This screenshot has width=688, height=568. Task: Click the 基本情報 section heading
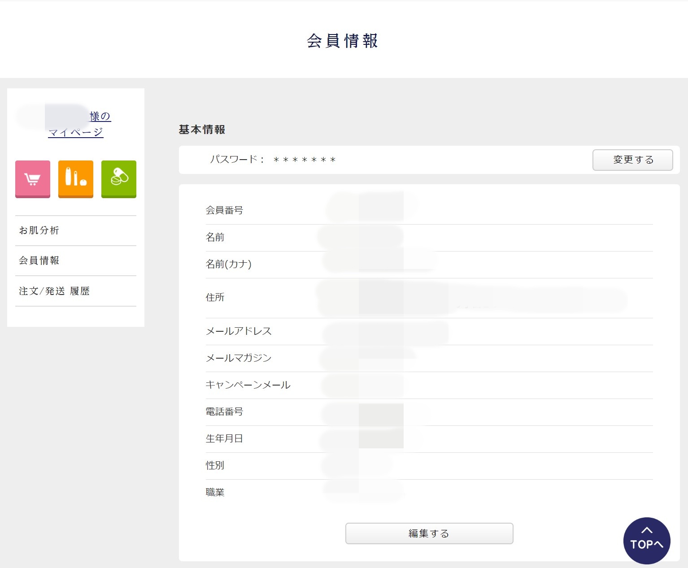(x=202, y=130)
